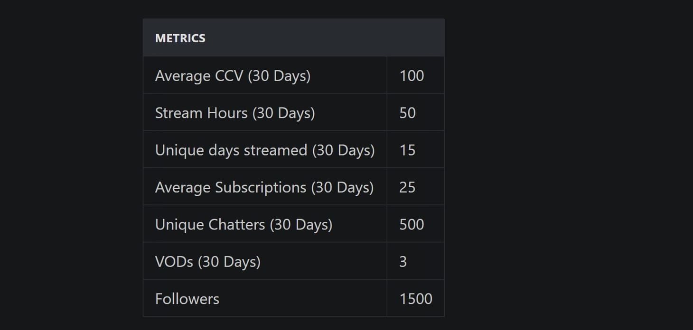Click the METRICS table header
693x330 pixels.
[x=180, y=38]
